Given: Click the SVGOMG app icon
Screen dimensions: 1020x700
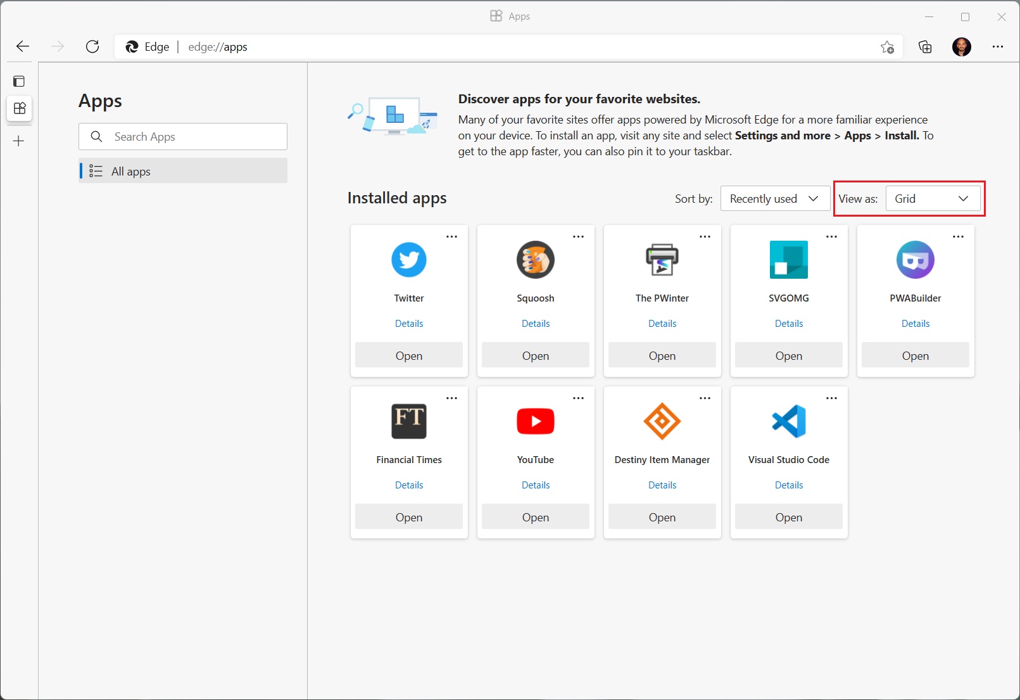Looking at the screenshot, I should point(788,260).
